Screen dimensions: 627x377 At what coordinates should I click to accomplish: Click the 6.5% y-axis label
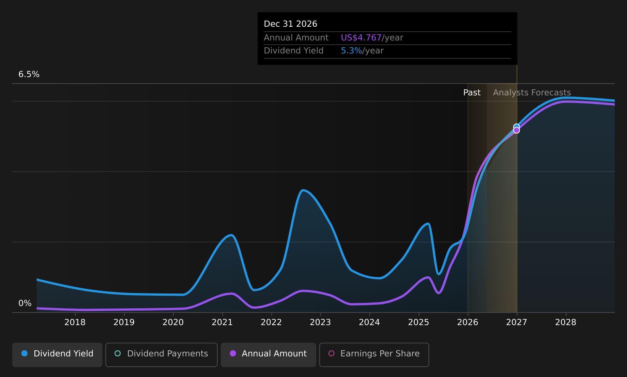[29, 74]
